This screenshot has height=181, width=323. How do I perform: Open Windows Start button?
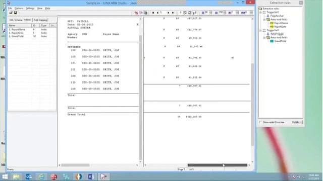coord(5,176)
